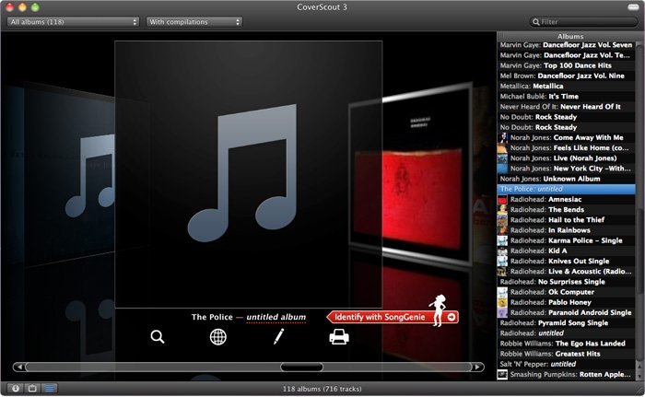Select Metallica: Metallica row
This screenshot has width=645, height=397.
click(566, 86)
